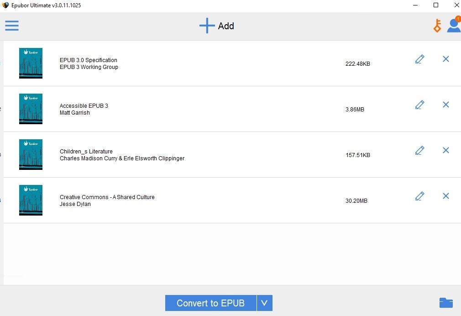Viewport: 461px width, 316px height.
Task: Click the EPUB 3.0 Specification cover thumbnail
Action: tap(31, 63)
